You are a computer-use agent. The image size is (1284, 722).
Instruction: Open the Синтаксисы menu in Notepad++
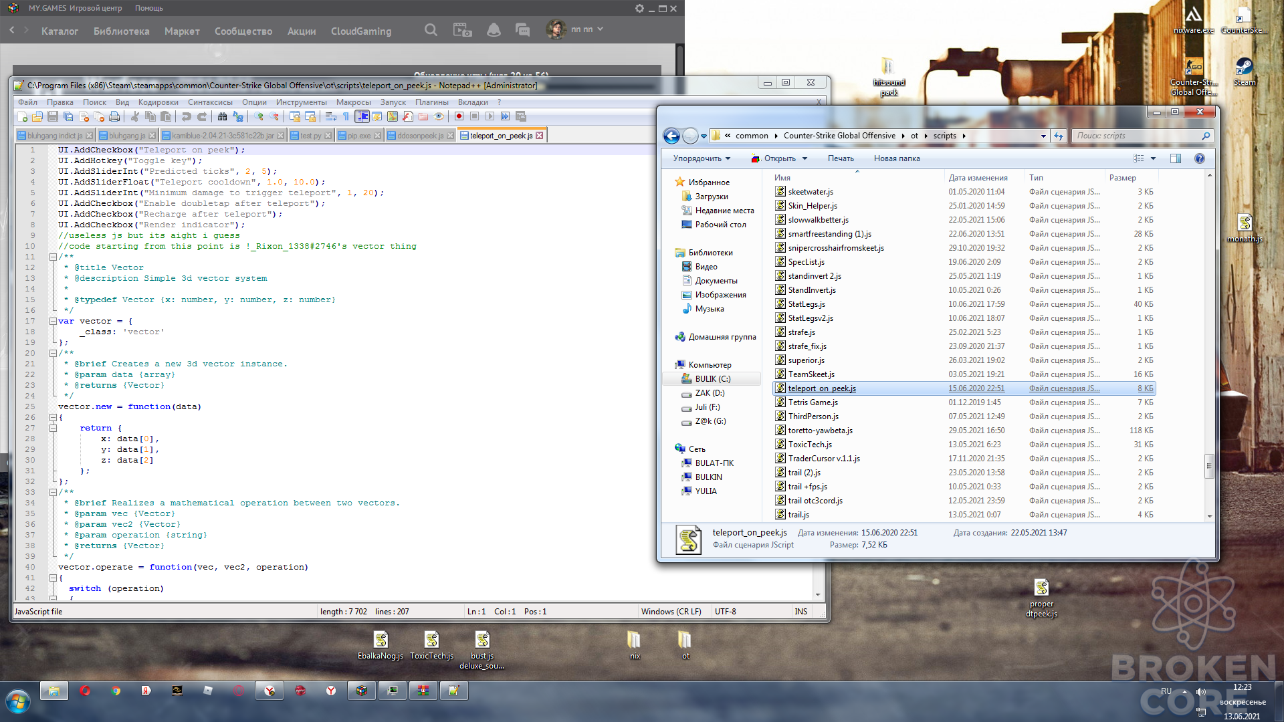pos(210,102)
